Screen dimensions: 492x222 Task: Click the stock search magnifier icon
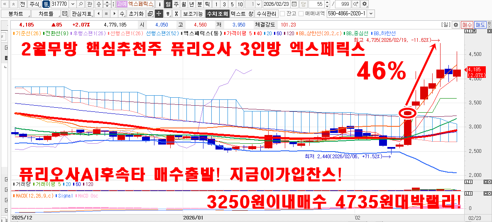[x=81, y=4]
